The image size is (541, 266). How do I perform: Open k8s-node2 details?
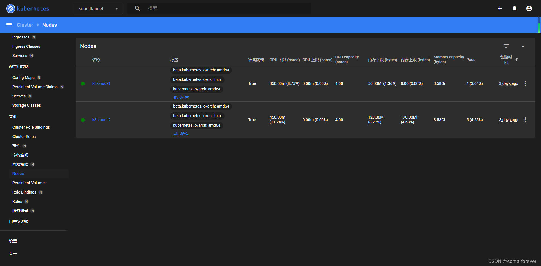[101, 120]
